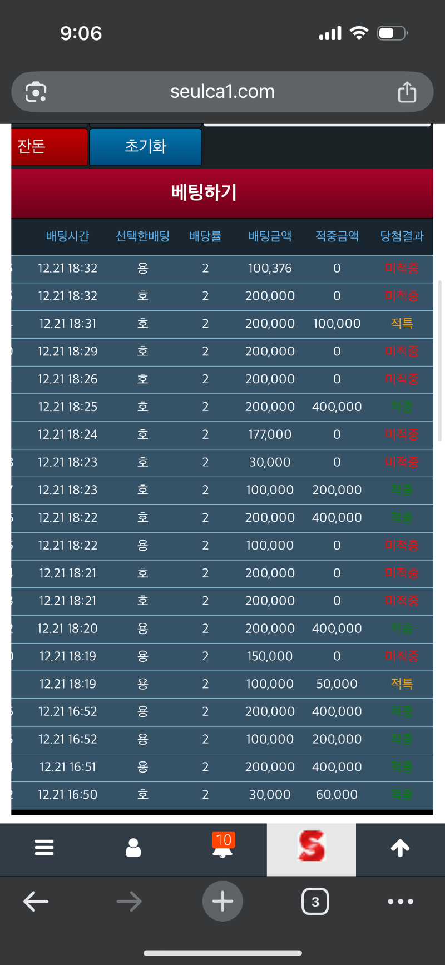445x965 pixels.
Task: Open the tab switcher showing 3 tabs
Action: 315,902
